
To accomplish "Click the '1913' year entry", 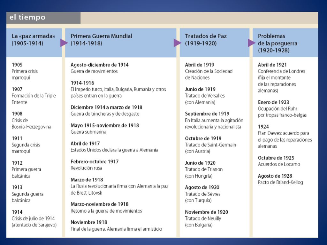I will point(17,187).
